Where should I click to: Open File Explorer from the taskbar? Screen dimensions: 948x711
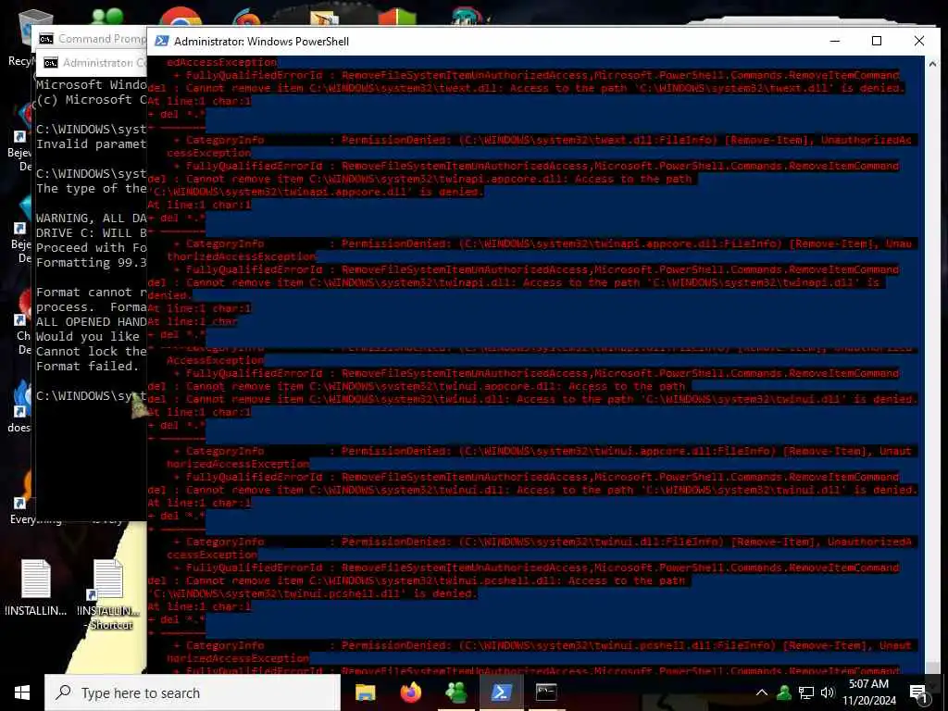click(x=365, y=692)
